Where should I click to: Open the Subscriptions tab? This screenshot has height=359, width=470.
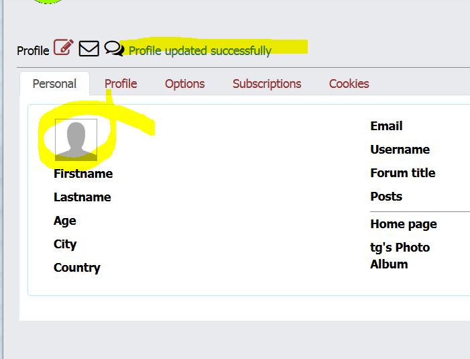coord(267,84)
